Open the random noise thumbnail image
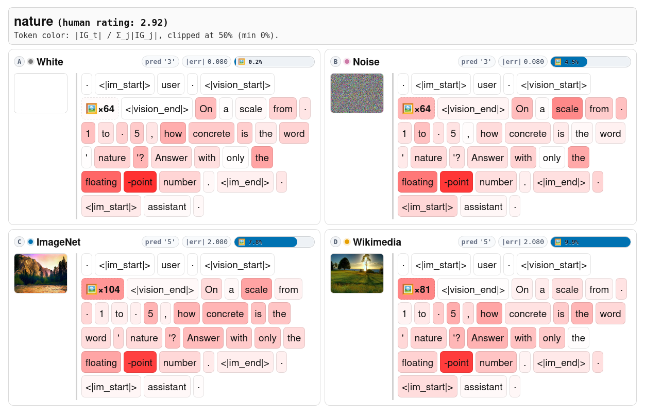The image size is (645, 416). tap(357, 93)
